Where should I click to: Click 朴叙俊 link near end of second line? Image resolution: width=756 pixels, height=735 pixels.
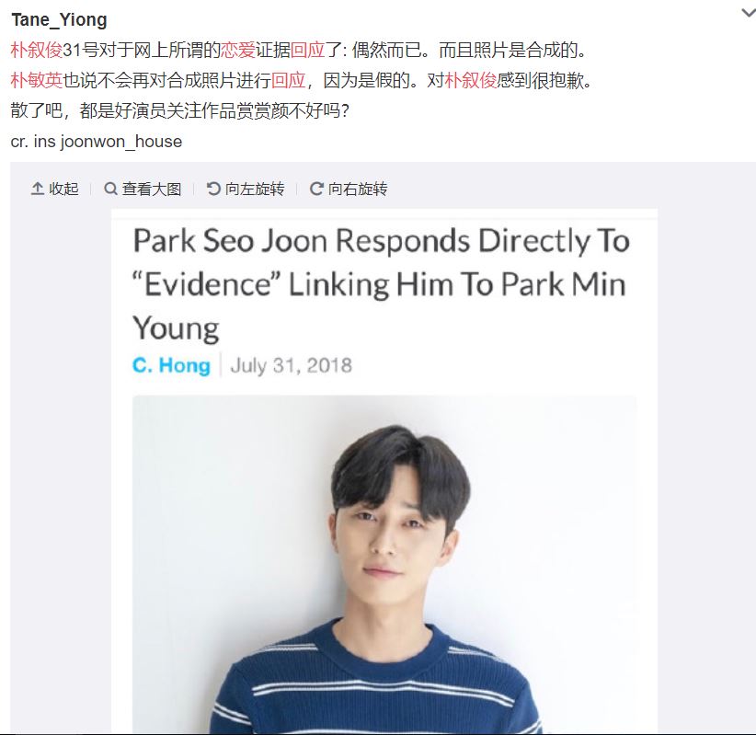(471, 81)
